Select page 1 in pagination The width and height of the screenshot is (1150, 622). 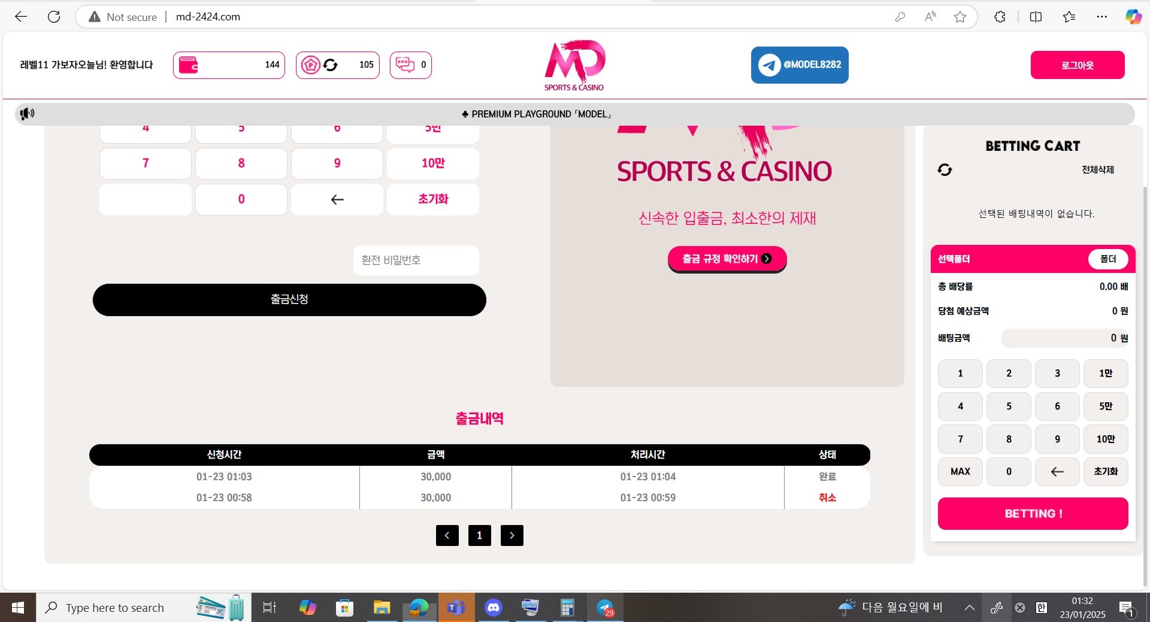[480, 535]
